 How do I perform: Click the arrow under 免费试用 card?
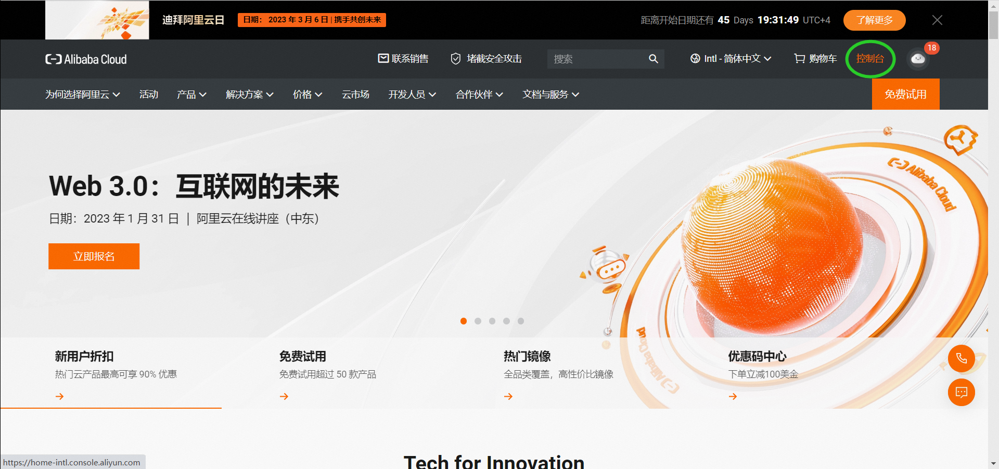coord(284,396)
